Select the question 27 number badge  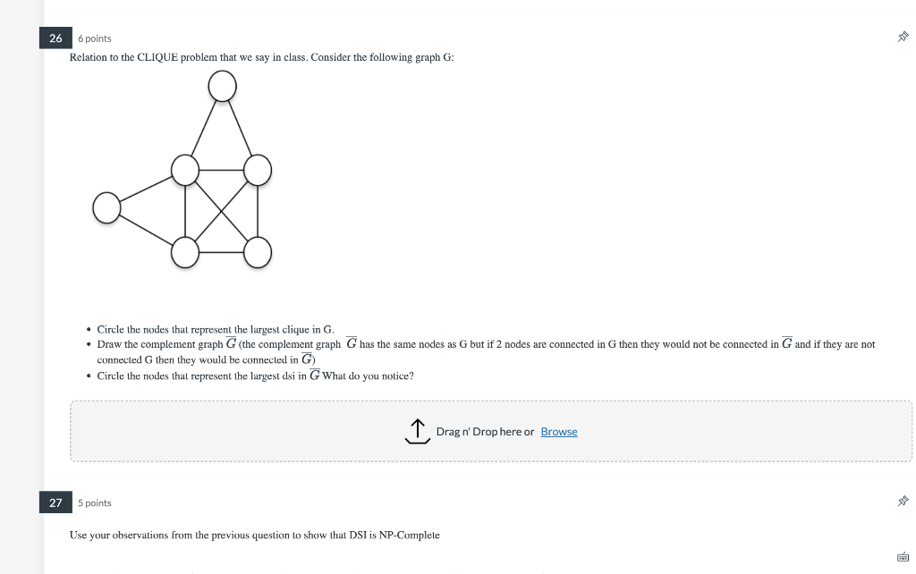point(55,502)
